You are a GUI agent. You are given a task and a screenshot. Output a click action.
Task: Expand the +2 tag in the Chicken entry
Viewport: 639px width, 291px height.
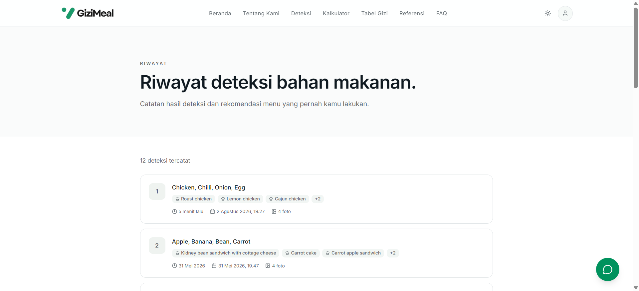pos(318,199)
